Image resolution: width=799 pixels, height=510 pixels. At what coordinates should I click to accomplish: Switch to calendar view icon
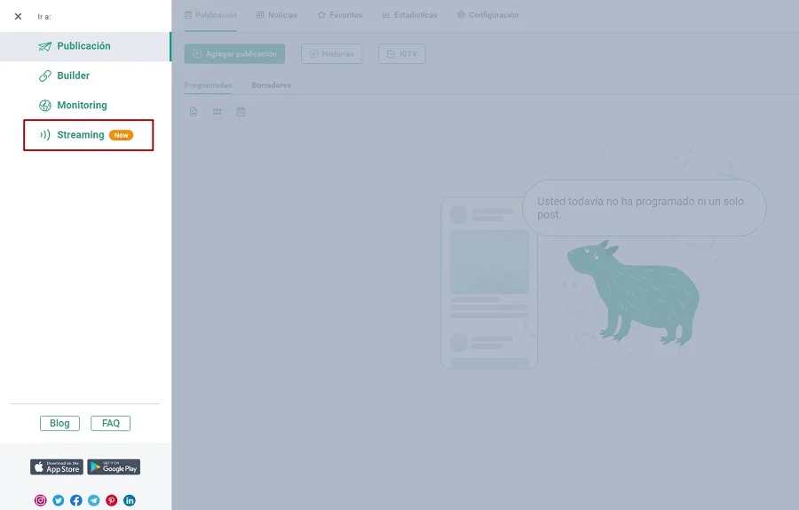tap(241, 112)
